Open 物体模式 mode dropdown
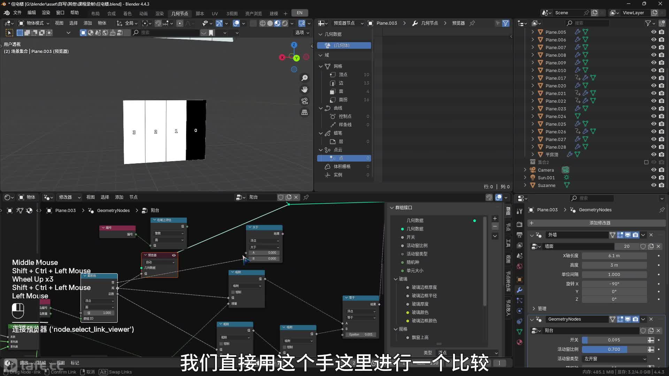Screen dimensions: 669x376 coord(34,23)
